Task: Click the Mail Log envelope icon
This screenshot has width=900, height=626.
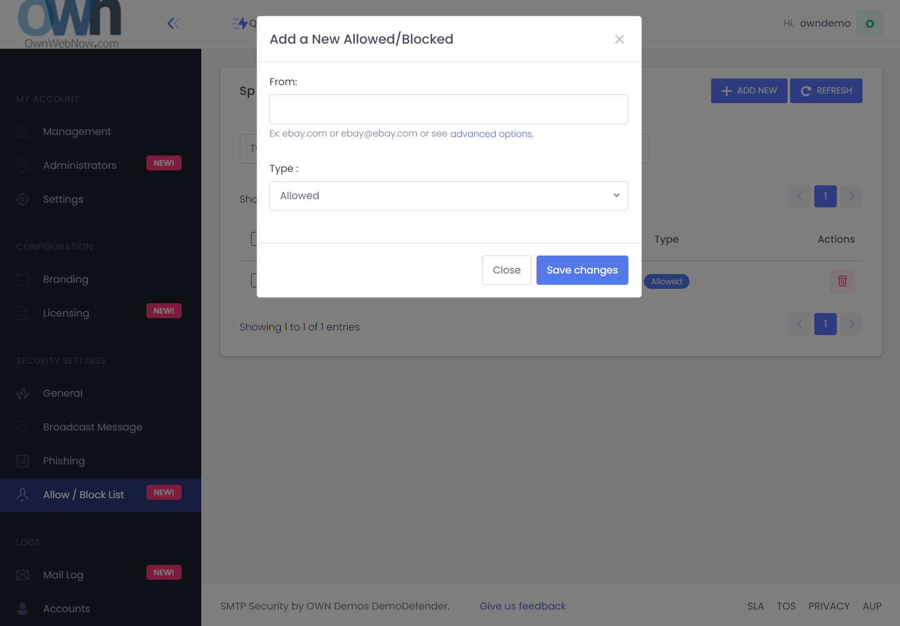Action: [x=23, y=575]
